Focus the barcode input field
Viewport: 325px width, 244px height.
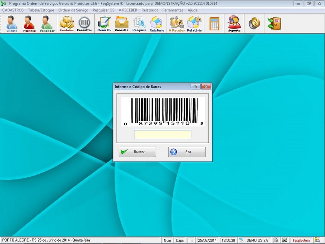(x=162, y=135)
